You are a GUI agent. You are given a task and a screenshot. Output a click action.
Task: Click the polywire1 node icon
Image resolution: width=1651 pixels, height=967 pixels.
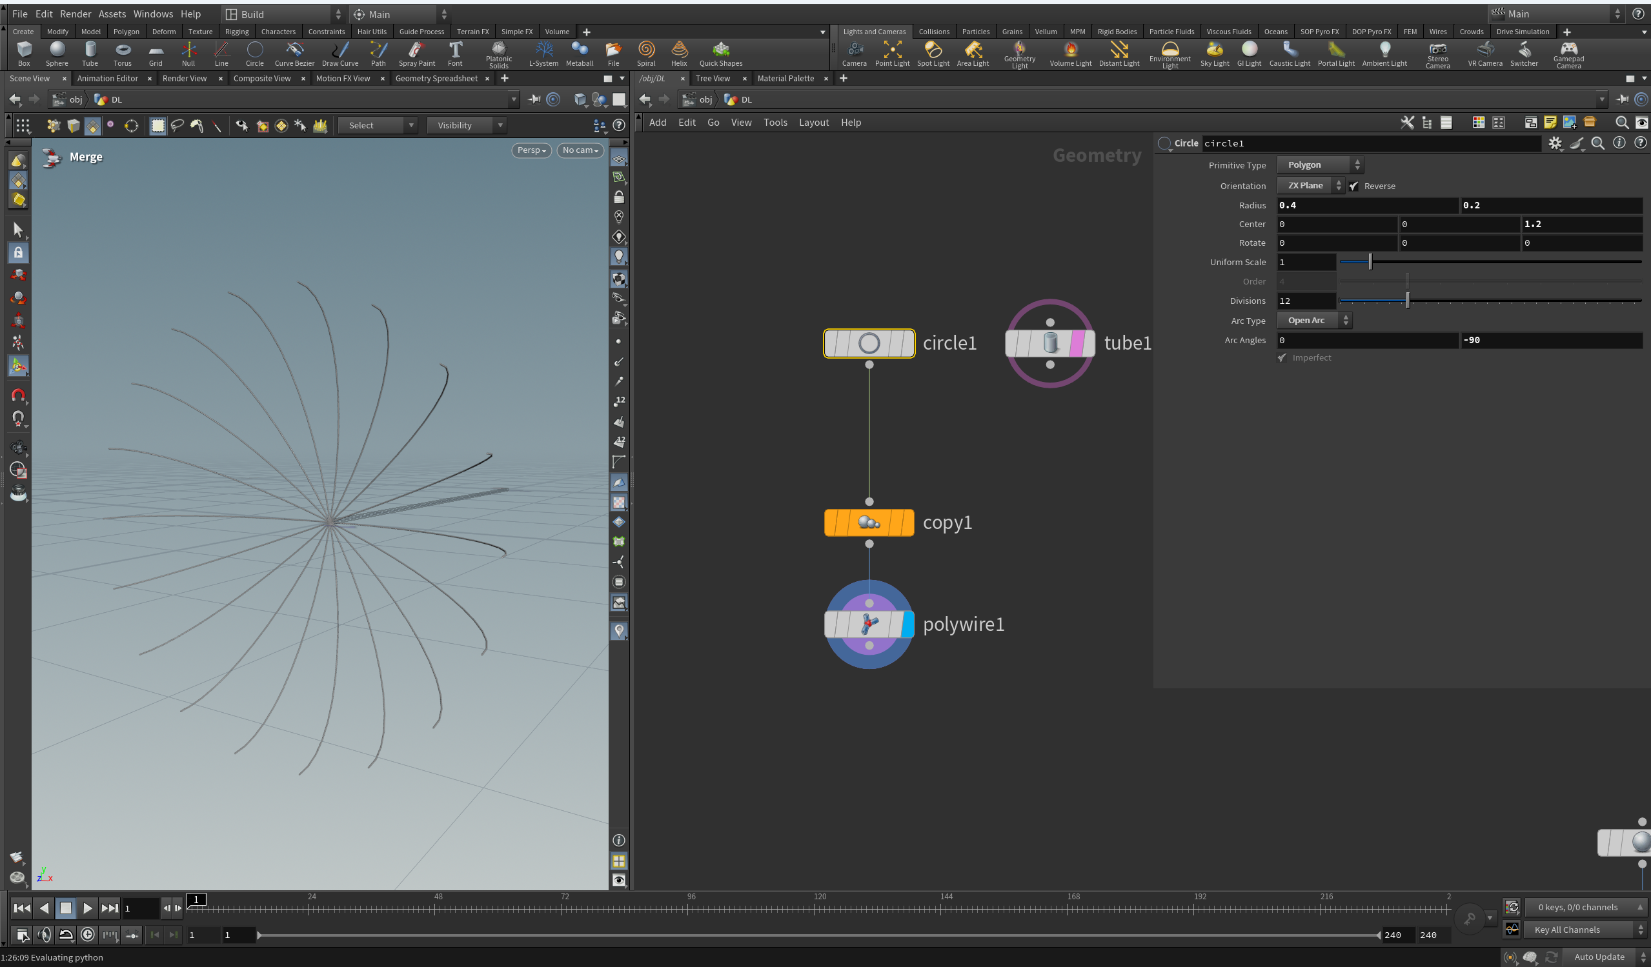(x=869, y=624)
